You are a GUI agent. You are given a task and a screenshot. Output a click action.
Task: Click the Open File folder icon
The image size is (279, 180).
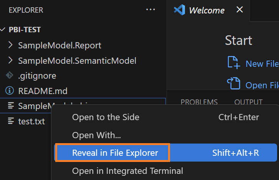pyautogui.click(x=233, y=83)
